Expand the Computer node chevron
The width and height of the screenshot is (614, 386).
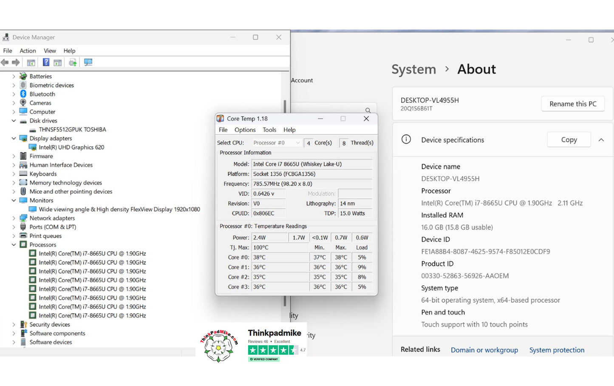click(x=14, y=112)
